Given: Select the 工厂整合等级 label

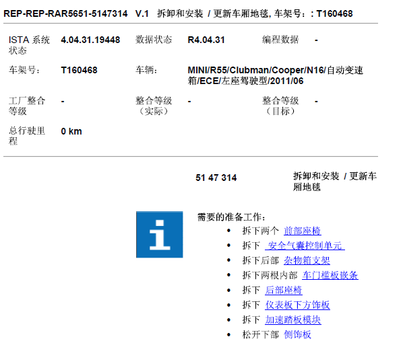Looking at the screenshot, I should pyautogui.click(x=27, y=106).
